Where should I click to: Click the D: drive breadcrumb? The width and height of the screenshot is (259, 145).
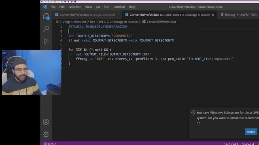tap(57, 22)
